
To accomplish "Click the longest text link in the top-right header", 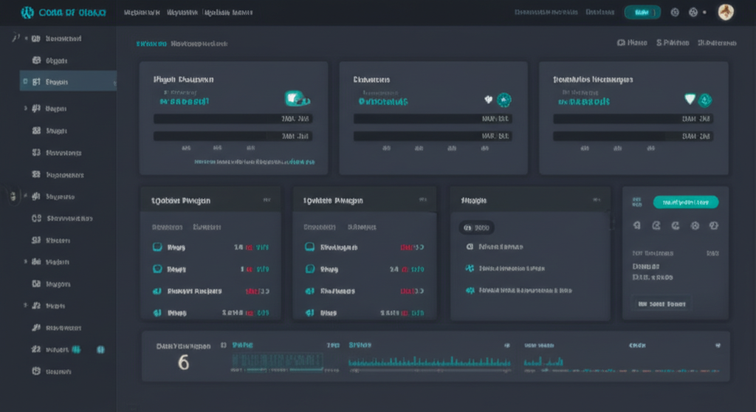I will click(546, 12).
